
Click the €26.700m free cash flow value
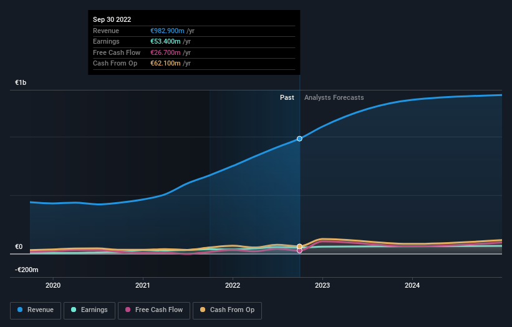pos(165,52)
